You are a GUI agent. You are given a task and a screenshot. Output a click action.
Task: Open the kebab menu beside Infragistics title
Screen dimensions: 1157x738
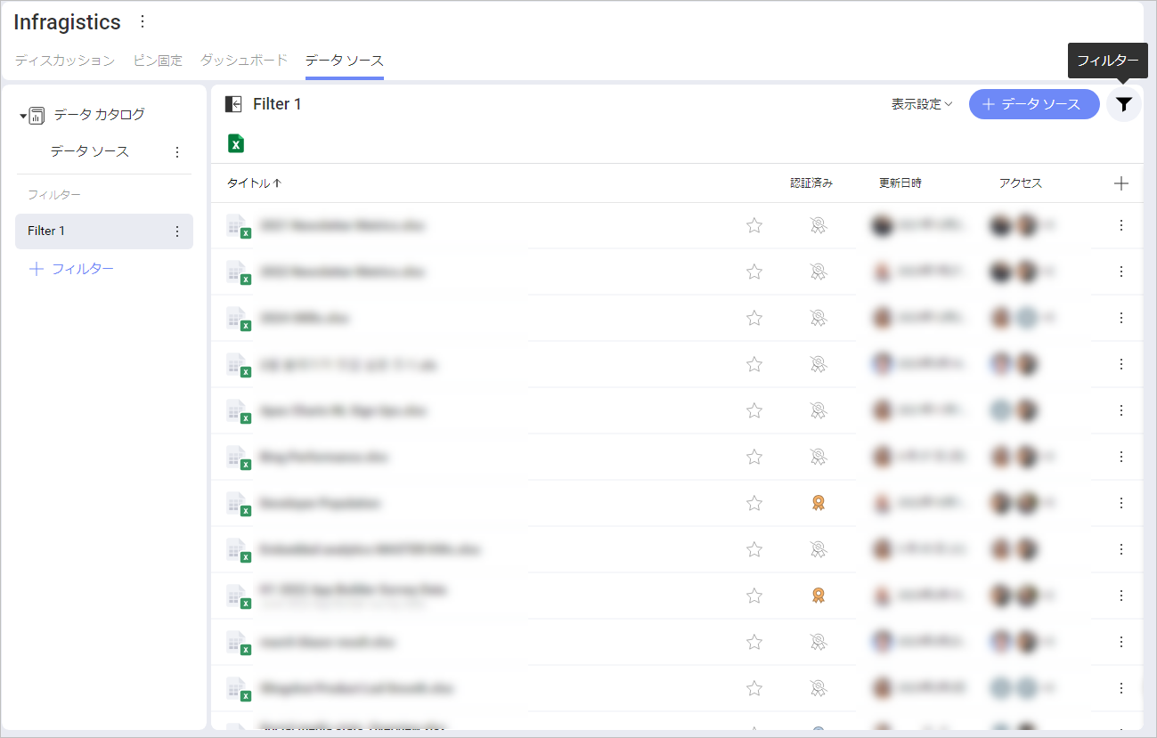click(x=143, y=22)
